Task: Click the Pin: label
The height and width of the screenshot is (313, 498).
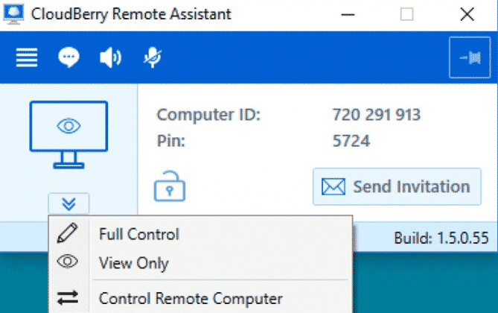Action: click(171, 141)
